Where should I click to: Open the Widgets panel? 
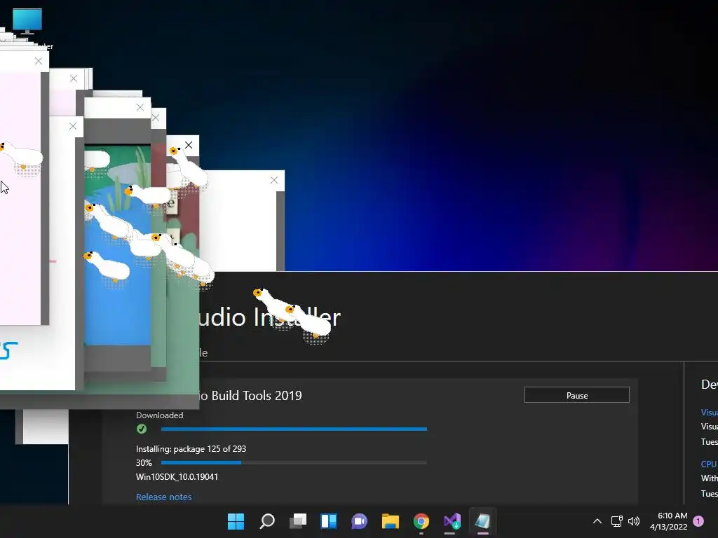click(x=329, y=521)
